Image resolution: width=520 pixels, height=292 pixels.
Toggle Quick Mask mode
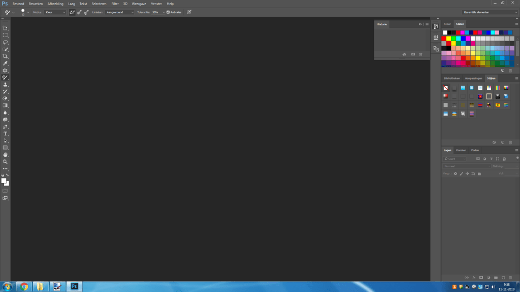tap(6, 191)
